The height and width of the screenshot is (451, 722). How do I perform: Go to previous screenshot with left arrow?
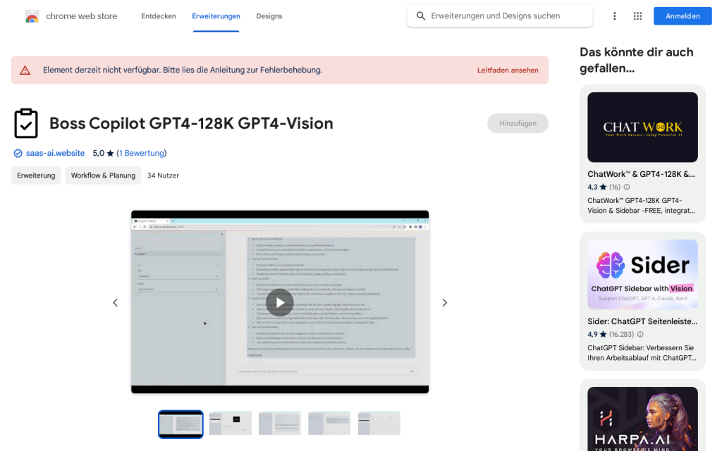[x=116, y=302]
